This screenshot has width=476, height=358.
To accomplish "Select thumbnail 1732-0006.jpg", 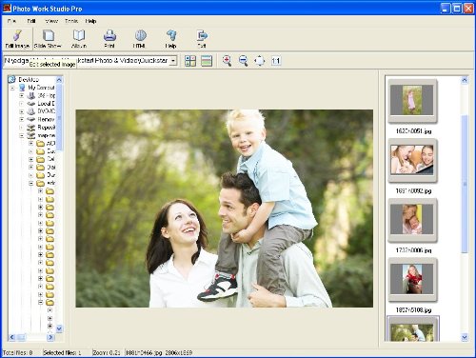I will click(x=412, y=220).
